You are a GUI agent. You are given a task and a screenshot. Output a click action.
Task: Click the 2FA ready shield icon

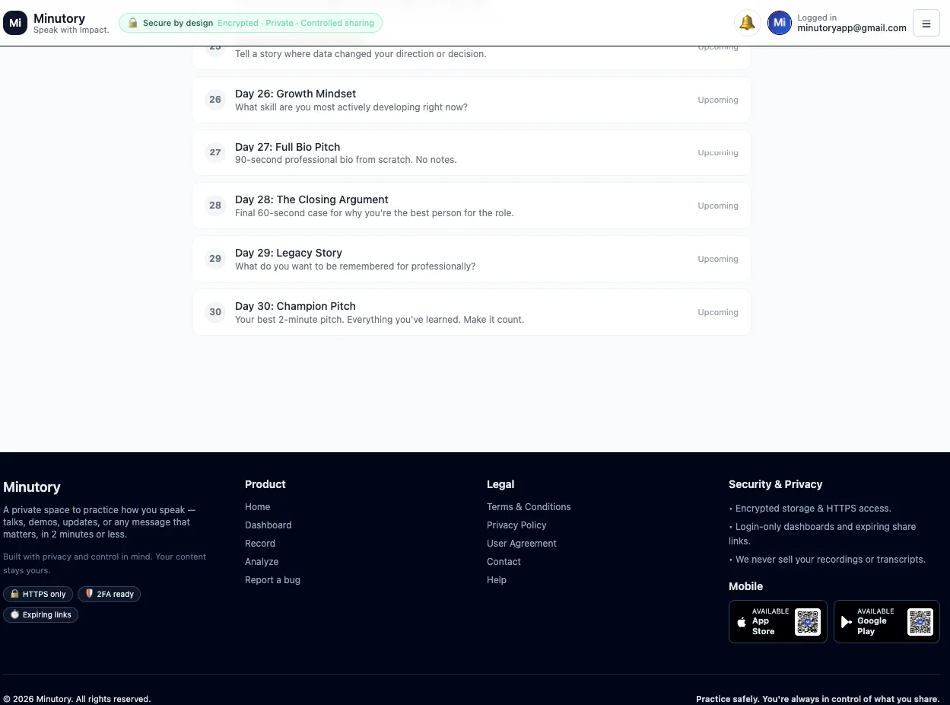pyautogui.click(x=89, y=594)
